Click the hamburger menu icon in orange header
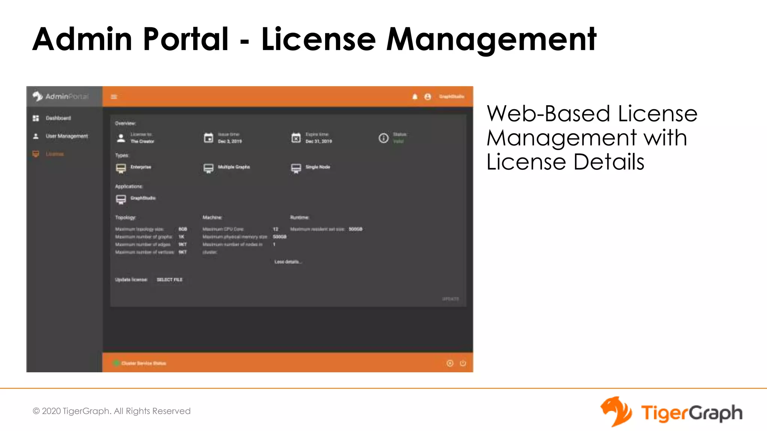 click(114, 97)
